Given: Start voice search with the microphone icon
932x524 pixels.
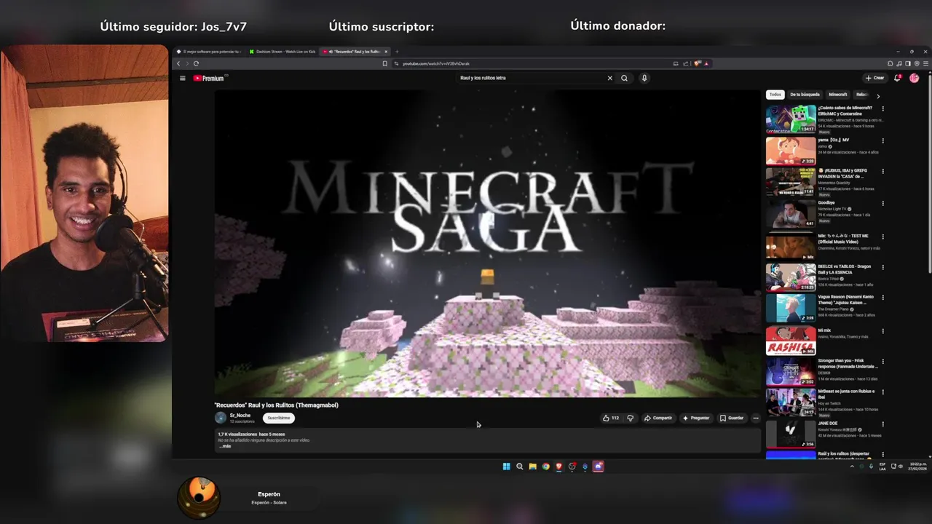Looking at the screenshot, I should (x=644, y=78).
